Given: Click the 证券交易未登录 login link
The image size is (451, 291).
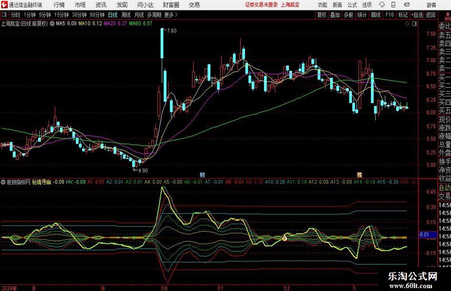Looking at the screenshot, I should point(262,5).
